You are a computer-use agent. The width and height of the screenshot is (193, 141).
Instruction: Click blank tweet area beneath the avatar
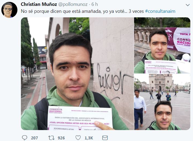(10, 73)
